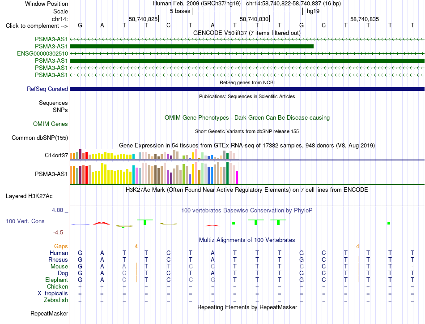425x324 pixels.
Task: Click the Scale track label
Action: point(60,11)
